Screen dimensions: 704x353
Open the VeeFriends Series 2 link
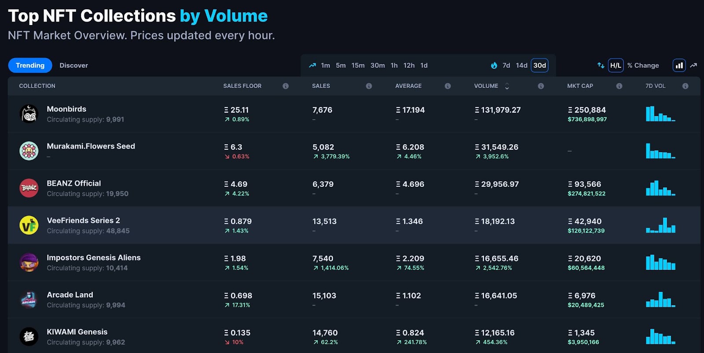point(83,221)
